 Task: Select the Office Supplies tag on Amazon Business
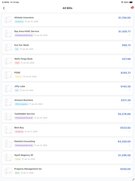21,104
